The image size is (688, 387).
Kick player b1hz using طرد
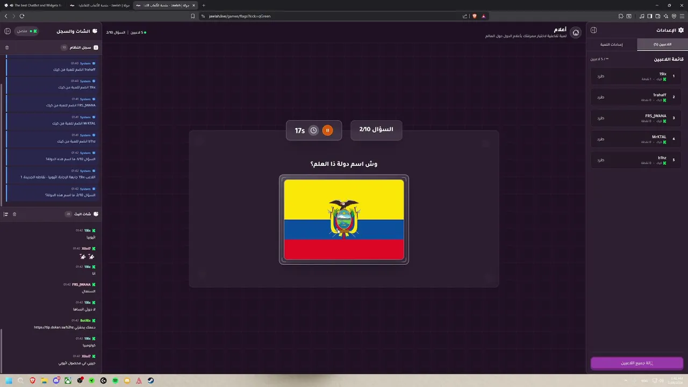600,160
